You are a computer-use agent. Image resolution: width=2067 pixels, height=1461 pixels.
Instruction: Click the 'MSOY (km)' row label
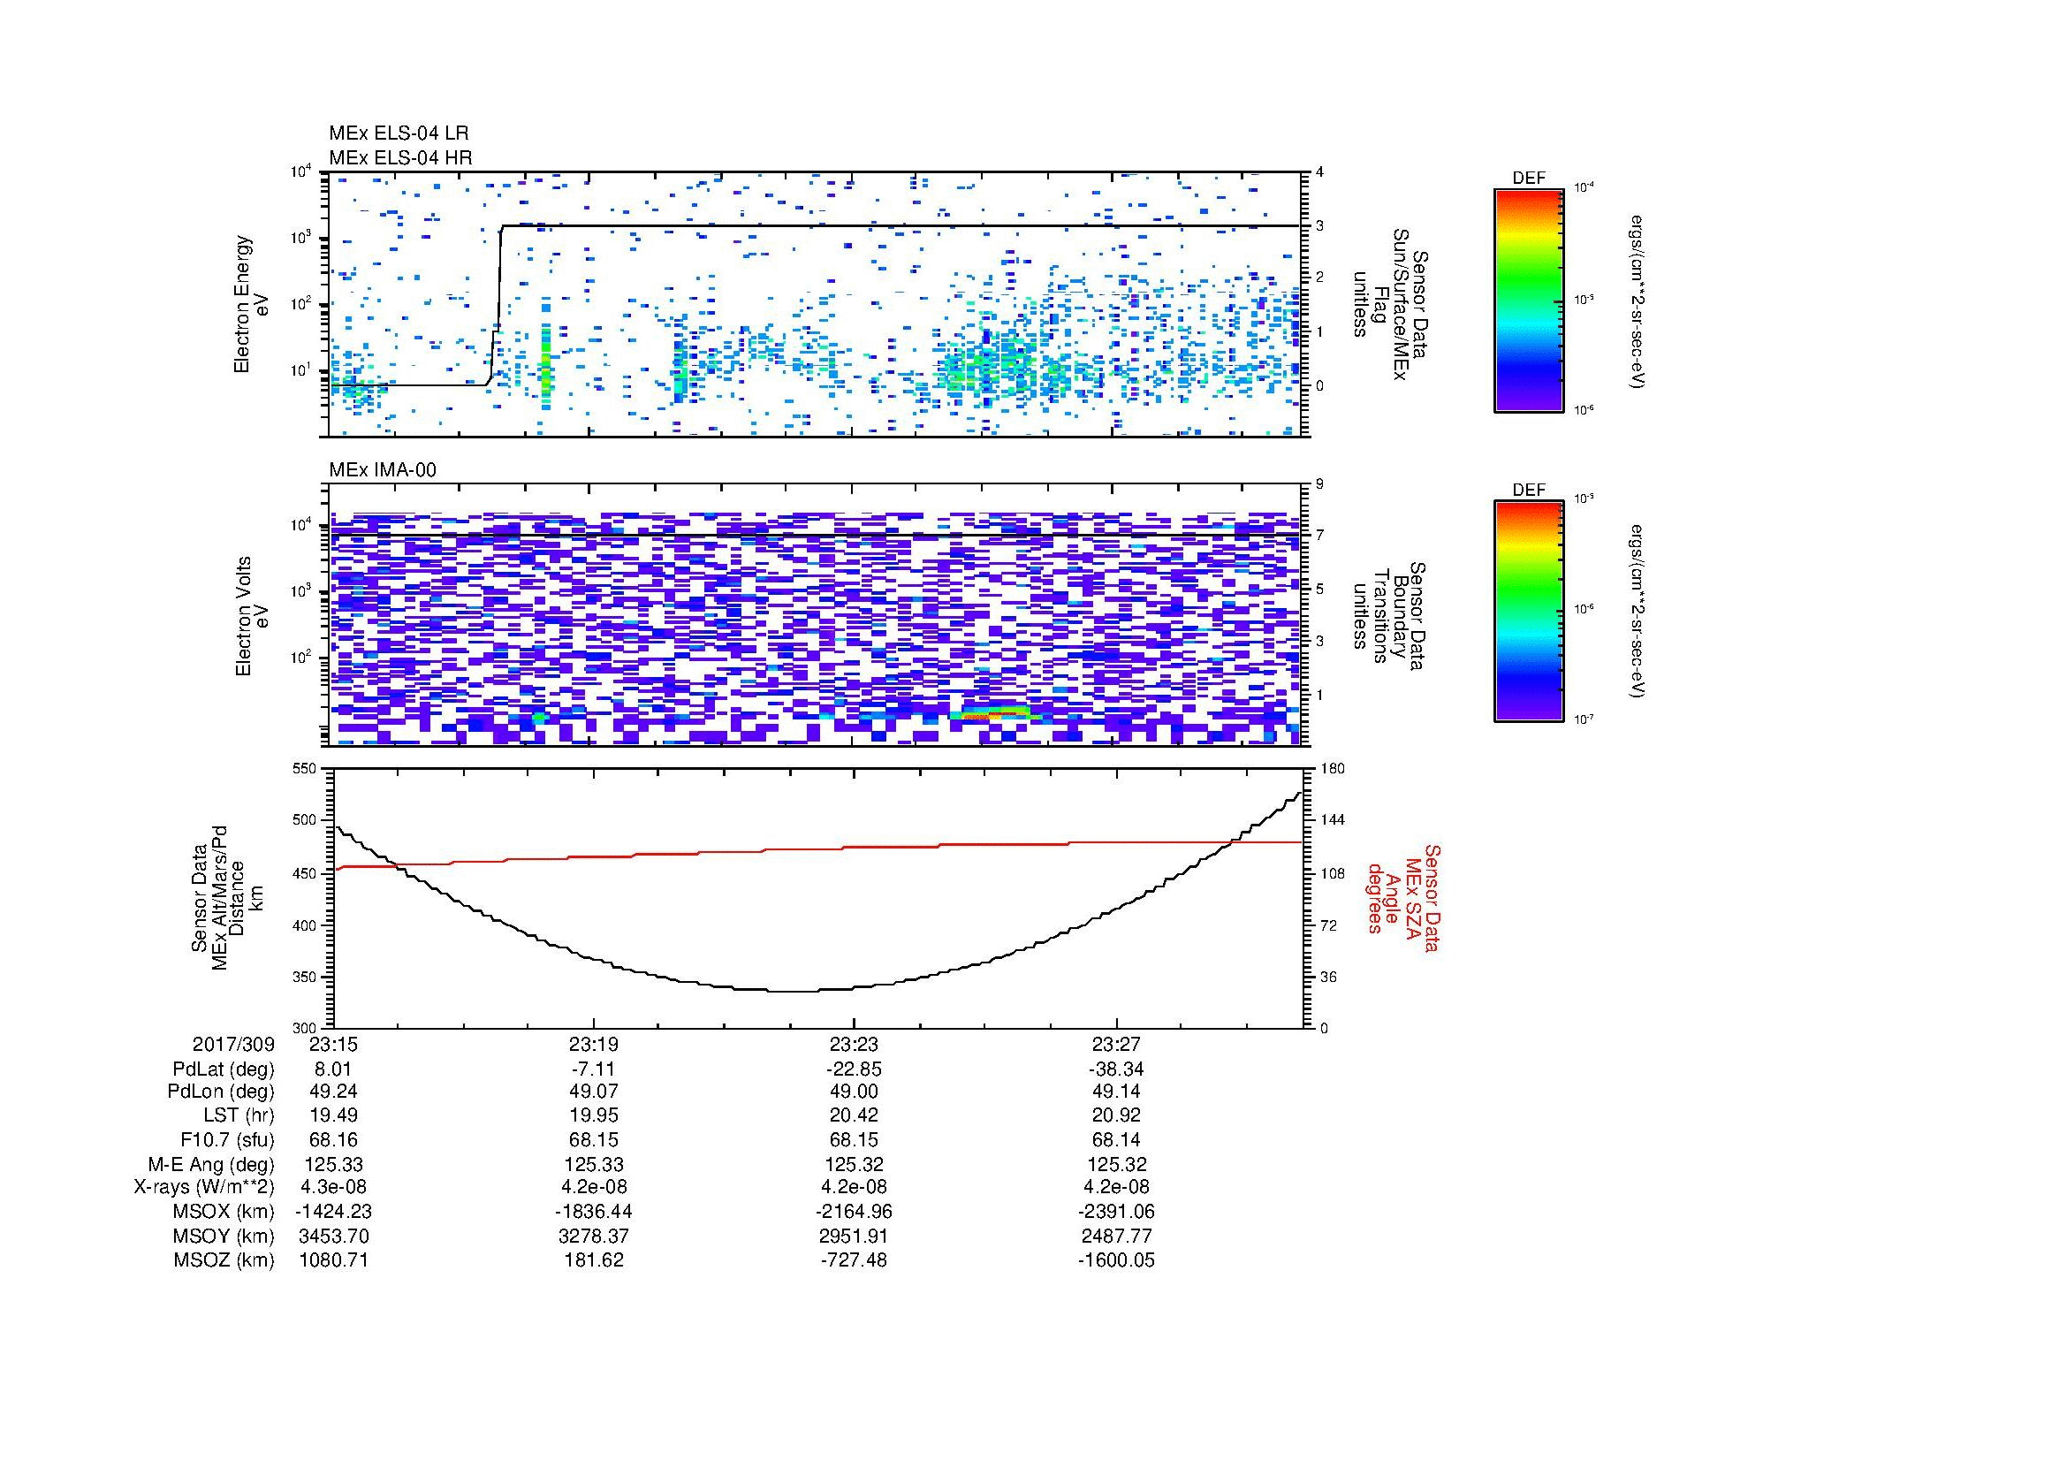(x=224, y=1236)
